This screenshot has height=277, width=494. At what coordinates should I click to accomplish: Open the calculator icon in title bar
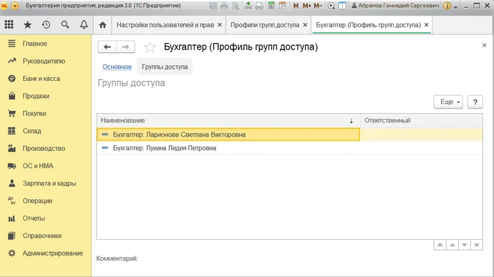click(271, 6)
